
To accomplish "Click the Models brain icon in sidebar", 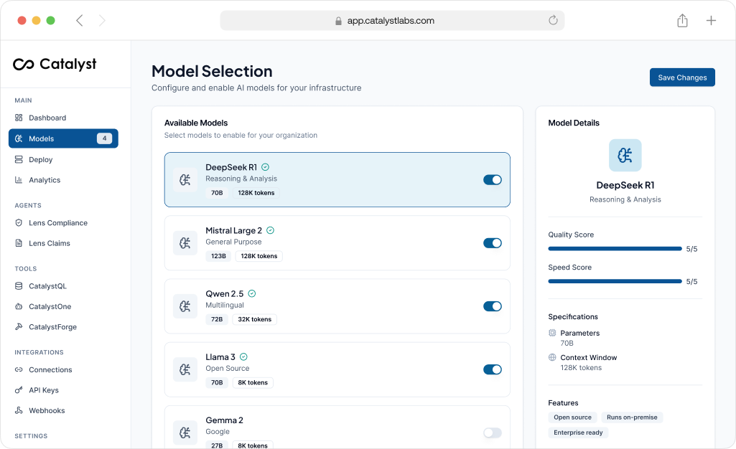I will pyautogui.click(x=19, y=138).
